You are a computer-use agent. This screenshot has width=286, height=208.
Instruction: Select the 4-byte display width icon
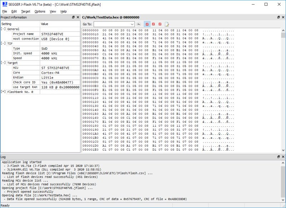pos(160,24)
